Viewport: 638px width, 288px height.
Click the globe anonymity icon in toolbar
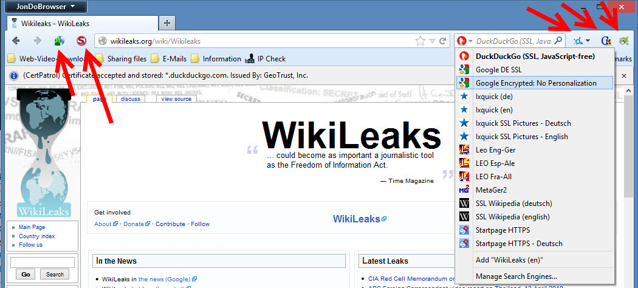pyautogui.click(x=60, y=41)
